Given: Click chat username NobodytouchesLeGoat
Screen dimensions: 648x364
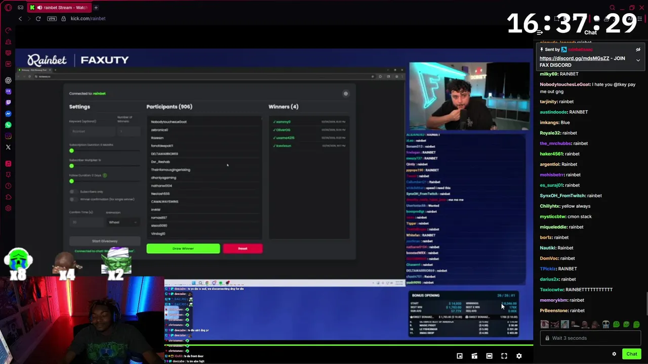Looking at the screenshot, I should point(564,84).
